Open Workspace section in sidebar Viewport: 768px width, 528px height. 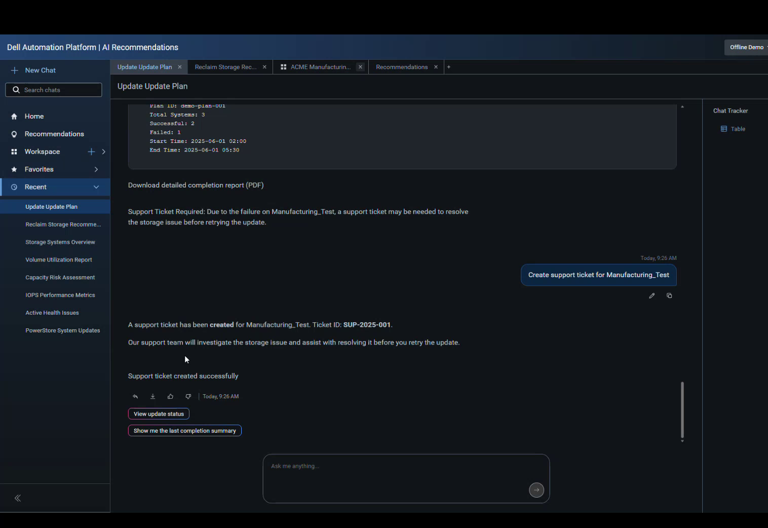[42, 152]
